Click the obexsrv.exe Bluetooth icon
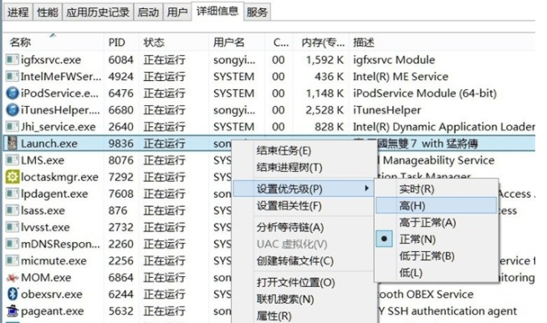547x323 pixels. click(13, 294)
